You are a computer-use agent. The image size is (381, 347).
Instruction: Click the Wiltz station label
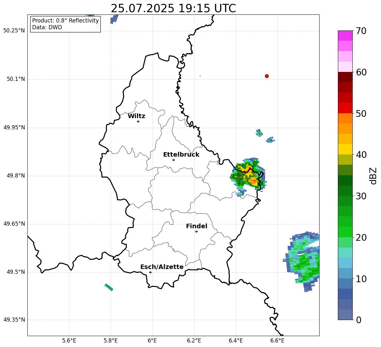[136, 116]
